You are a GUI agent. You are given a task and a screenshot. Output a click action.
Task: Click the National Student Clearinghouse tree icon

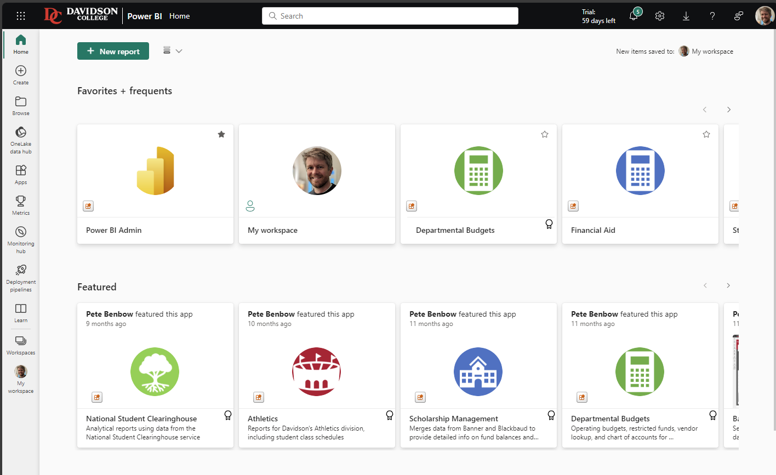(155, 371)
